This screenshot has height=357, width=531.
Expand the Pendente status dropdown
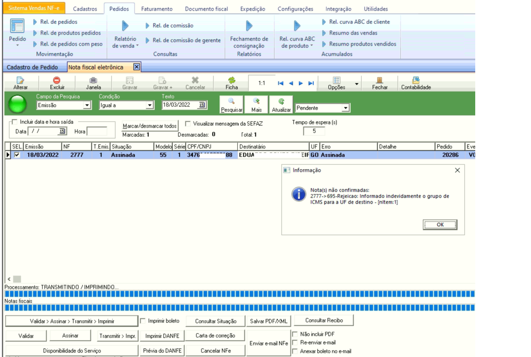[x=346, y=108]
